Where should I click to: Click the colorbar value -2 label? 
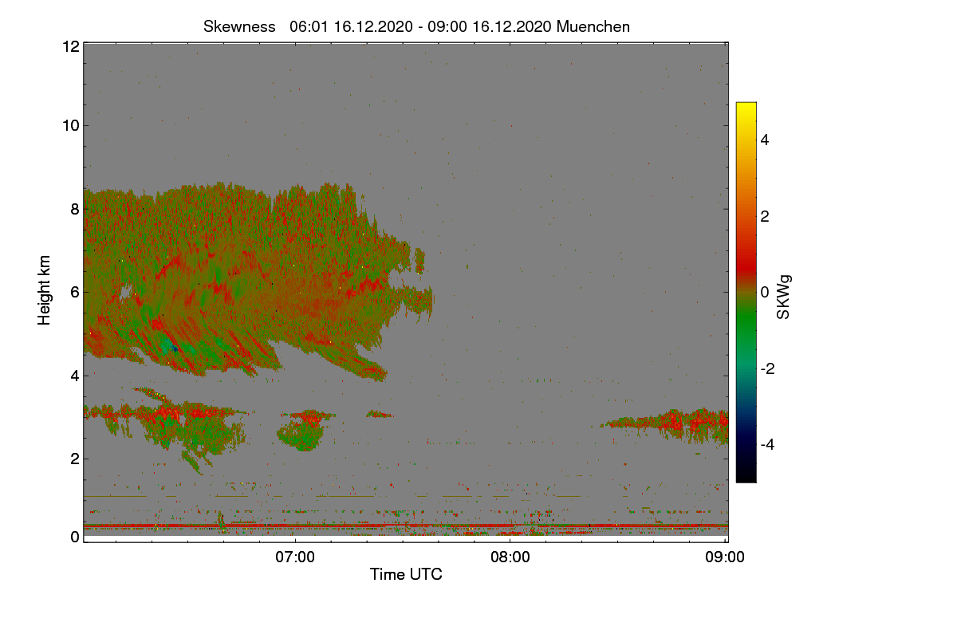coord(767,368)
